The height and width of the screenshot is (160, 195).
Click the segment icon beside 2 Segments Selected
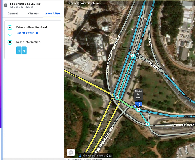coord(5,5)
